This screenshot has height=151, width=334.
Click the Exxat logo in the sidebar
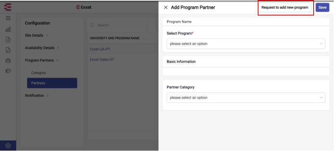point(8,7)
